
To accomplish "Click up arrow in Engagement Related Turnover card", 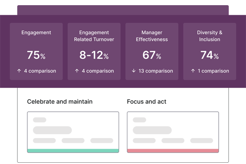I will (x=77, y=71).
